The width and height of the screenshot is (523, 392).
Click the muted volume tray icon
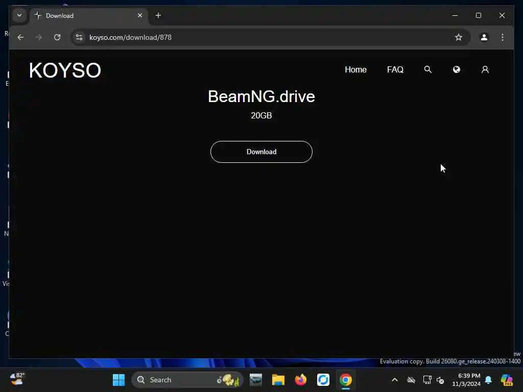point(440,380)
